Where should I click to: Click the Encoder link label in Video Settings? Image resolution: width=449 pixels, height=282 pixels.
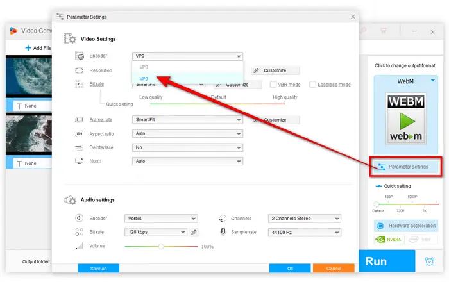tap(98, 56)
